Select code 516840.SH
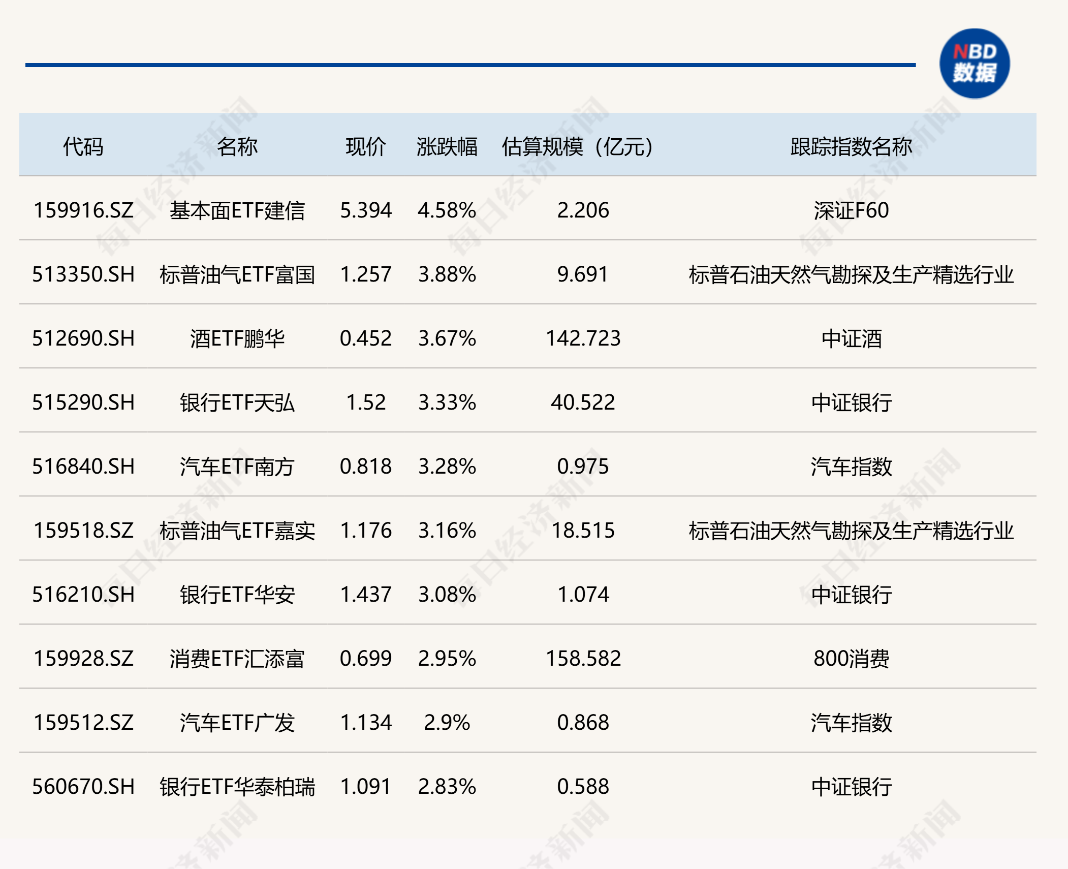 coord(83,467)
